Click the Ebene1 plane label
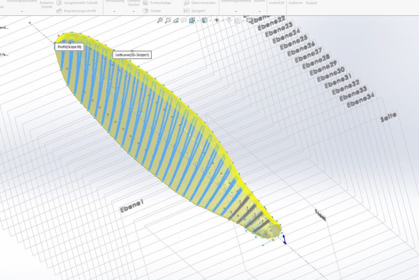This screenshot has height=280, width=419. pos(132,206)
